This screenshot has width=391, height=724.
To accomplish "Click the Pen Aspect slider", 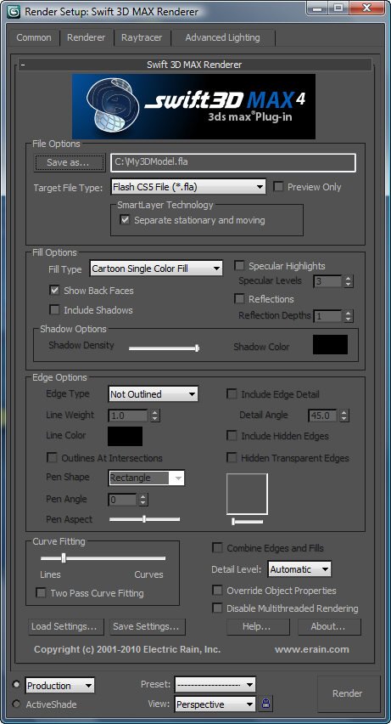I will tap(144, 519).
